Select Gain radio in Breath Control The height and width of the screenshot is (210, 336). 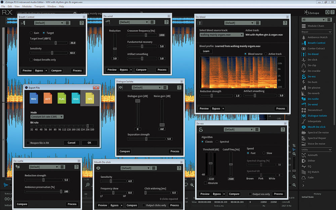[x=31, y=33]
